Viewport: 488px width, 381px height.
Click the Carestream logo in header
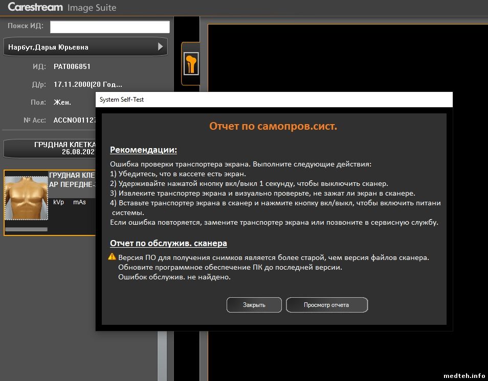(35, 8)
